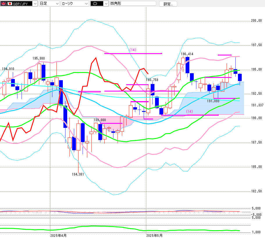Click the lower magenta (14) label
The width and height of the screenshot is (265, 238).
tap(189, 111)
